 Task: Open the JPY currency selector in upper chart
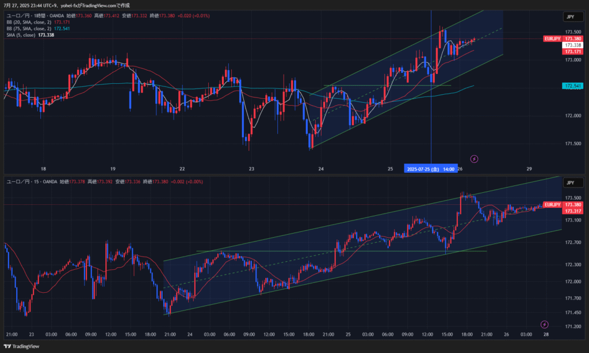click(x=570, y=17)
